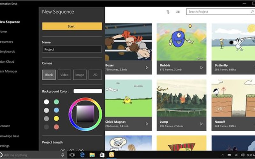
Task: Click the Search Project field
Action: (x=221, y=12)
